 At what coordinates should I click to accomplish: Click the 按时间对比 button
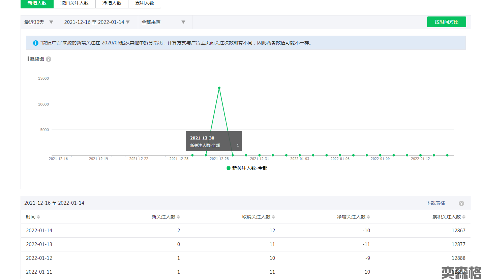[x=446, y=22]
